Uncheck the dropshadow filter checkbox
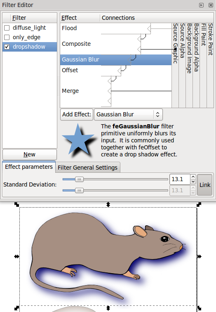Viewport: 216px width, 312px height. (x=7, y=47)
